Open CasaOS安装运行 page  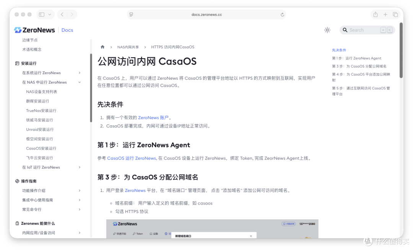[41, 148]
